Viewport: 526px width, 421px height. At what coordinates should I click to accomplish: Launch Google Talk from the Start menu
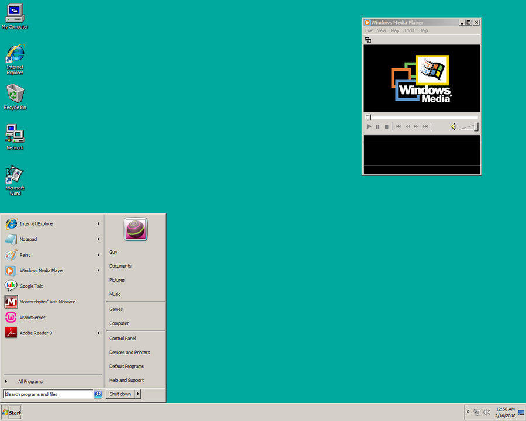pos(53,286)
